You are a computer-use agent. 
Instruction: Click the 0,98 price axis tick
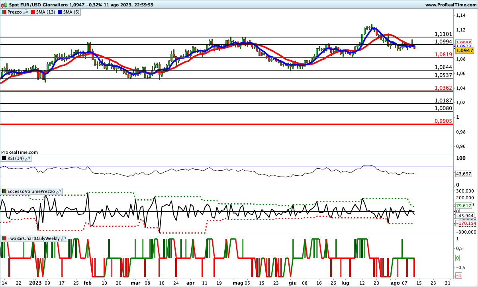pos(461,132)
